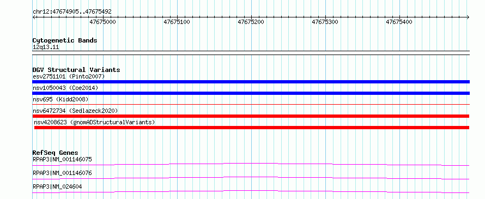This screenshot has height=199, width=485.
Task: Select the 12q13.11 band label
Action: [46, 47]
